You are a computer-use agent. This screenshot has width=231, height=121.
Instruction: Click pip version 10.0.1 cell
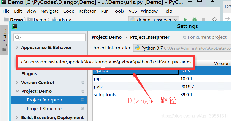[x=186, y=79]
